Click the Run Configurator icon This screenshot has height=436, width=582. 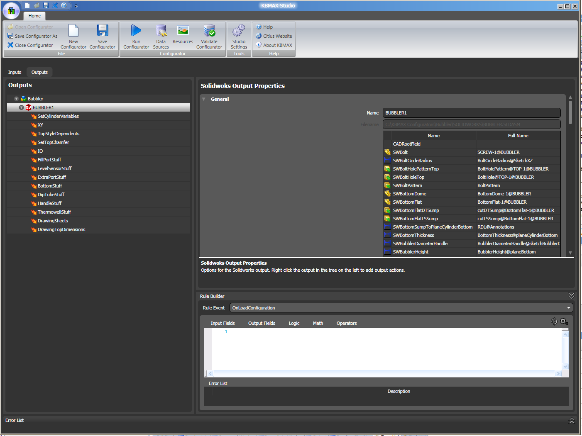click(x=136, y=31)
